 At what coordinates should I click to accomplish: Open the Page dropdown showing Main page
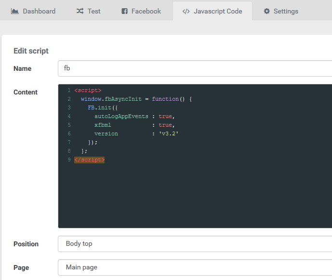coord(195,267)
